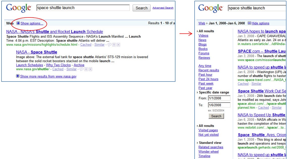The image size is (288, 159).
Task: Click the plus icon beside Show more results
Action: [18, 76]
